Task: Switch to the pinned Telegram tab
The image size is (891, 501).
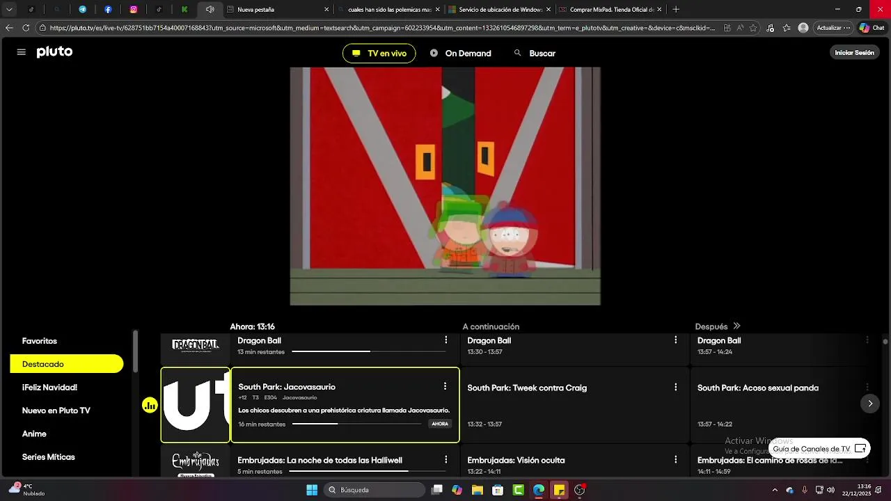Action: pos(82,10)
